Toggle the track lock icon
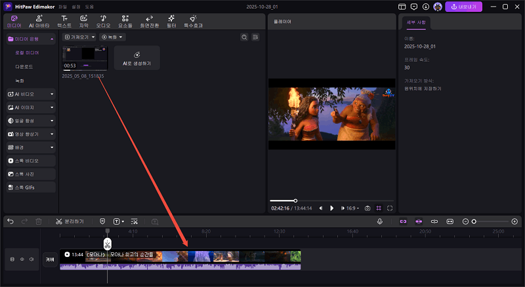The height and width of the screenshot is (287, 525). click(x=12, y=259)
